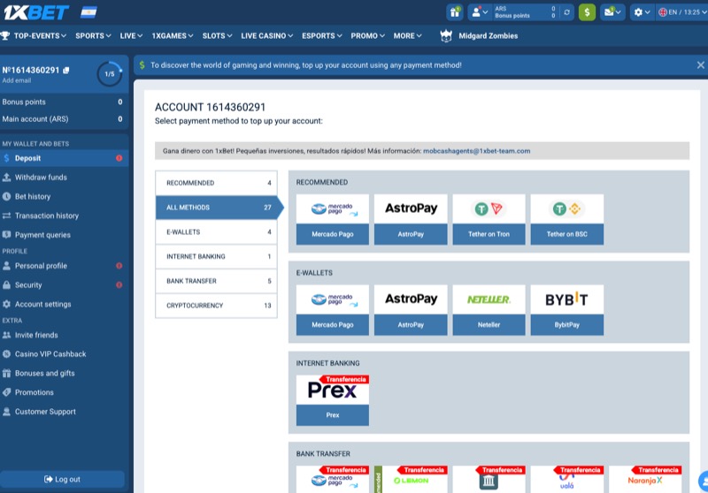Copy the account number 1614360291
The width and height of the screenshot is (708, 493).
coord(65,71)
